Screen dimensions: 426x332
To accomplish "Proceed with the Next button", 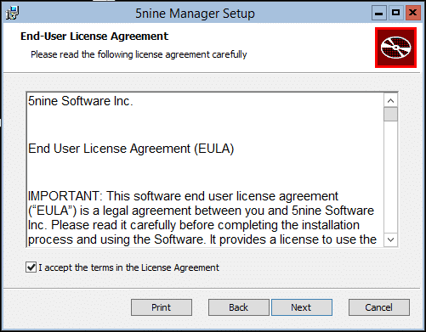I will 302,307.
